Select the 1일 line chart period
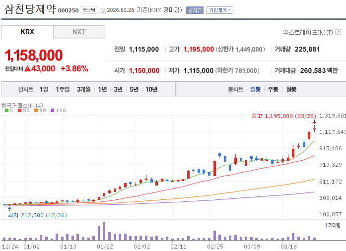 pos(44,89)
